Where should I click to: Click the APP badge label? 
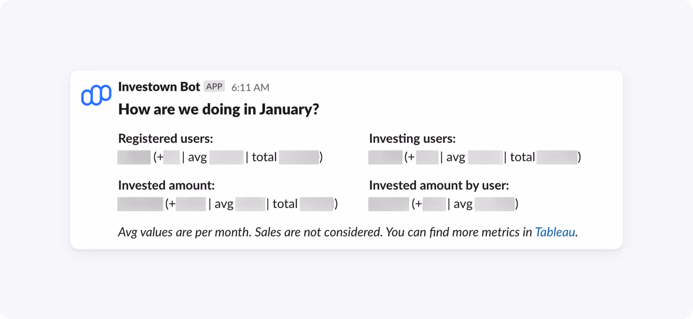pos(214,87)
